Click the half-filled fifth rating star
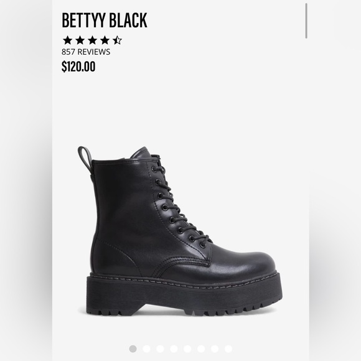Image resolution: width=361 pixels, height=361 pixels. pyautogui.click(x=117, y=40)
